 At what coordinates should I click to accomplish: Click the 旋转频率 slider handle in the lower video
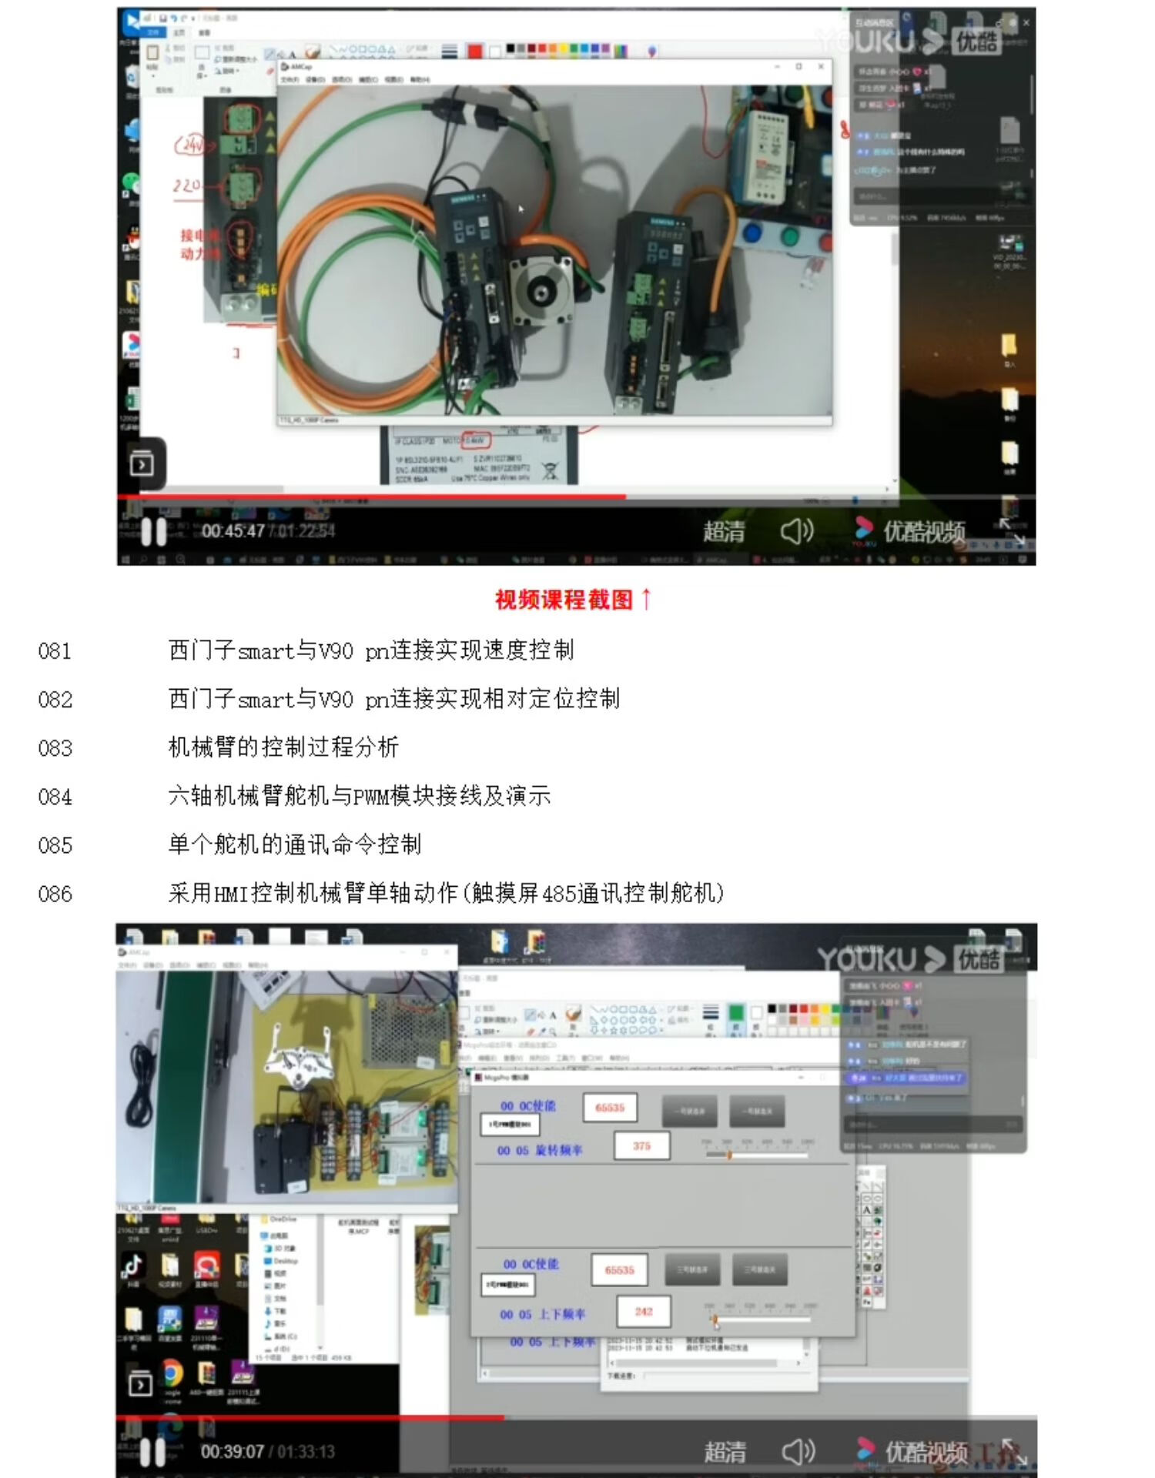pos(728,1155)
